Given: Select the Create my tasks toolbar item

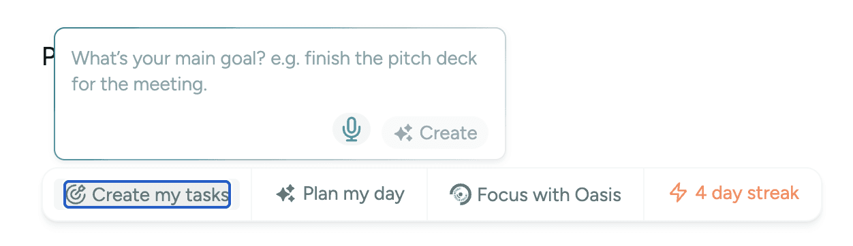Looking at the screenshot, I should [x=146, y=195].
